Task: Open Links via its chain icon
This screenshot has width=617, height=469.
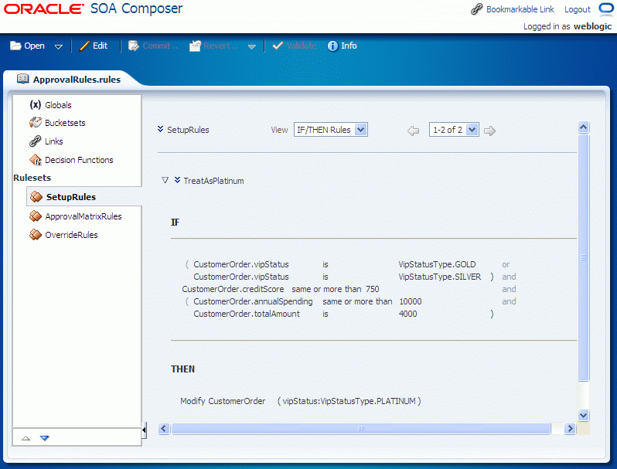Action: (35, 141)
